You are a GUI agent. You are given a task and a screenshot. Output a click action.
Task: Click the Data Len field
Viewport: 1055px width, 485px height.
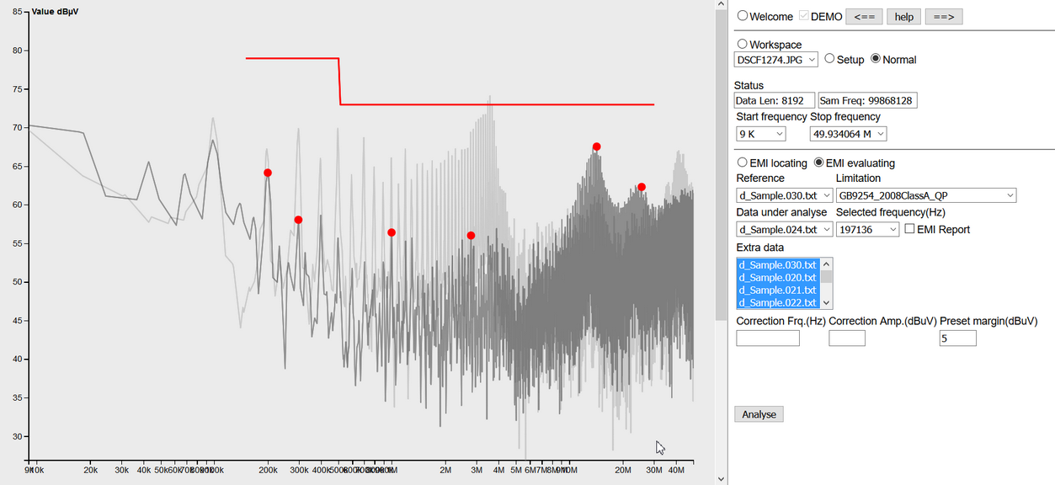775,100
